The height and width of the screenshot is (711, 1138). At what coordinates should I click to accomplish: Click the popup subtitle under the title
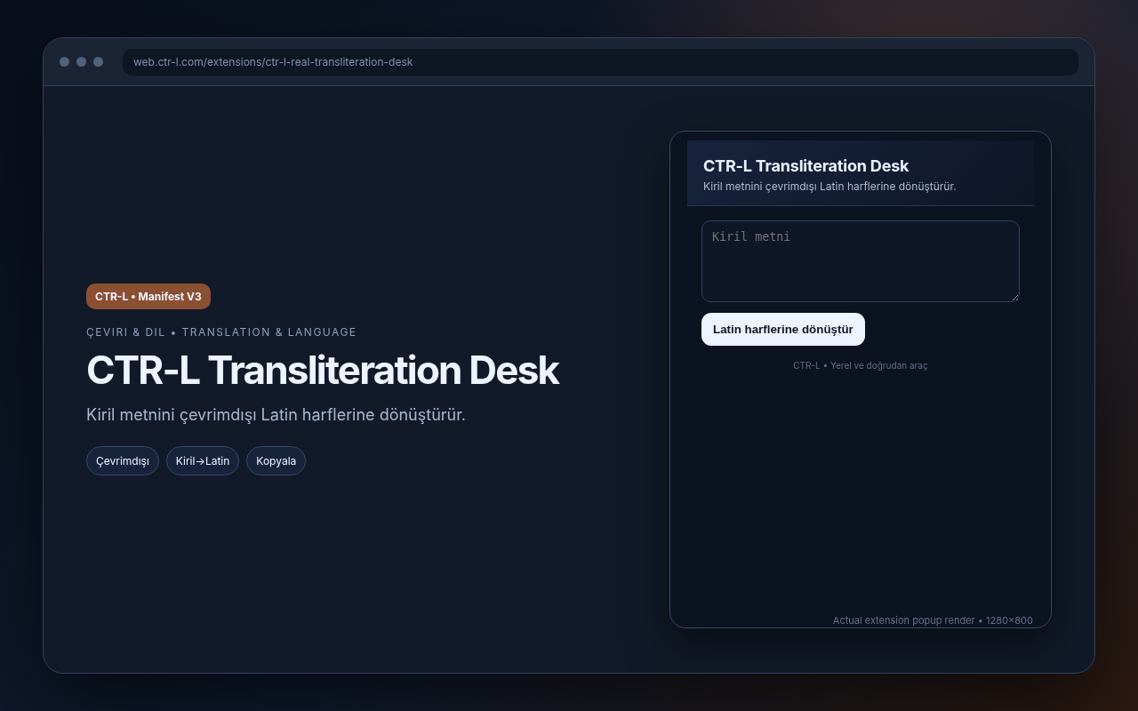(x=829, y=187)
